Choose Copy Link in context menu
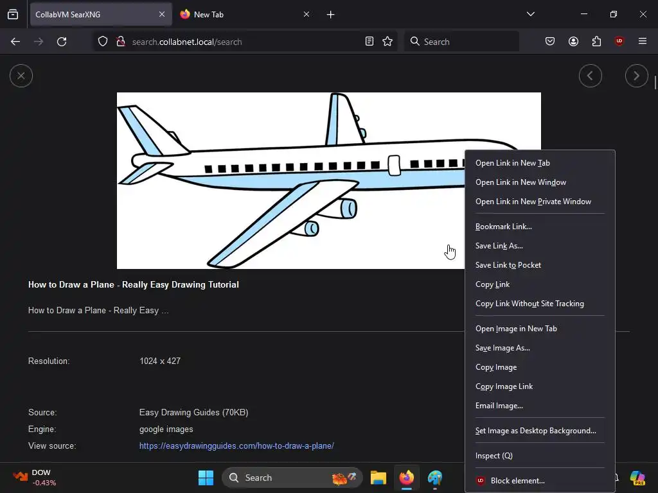This screenshot has height=493, width=658. 540,284
